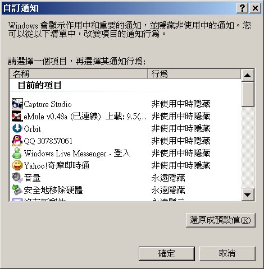Click the QQ penguin icon
The height and width of the screenshot is (269, 264).
pos(17,141)
